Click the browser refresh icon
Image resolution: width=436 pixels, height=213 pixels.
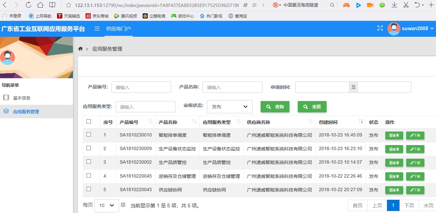[28, 5]
